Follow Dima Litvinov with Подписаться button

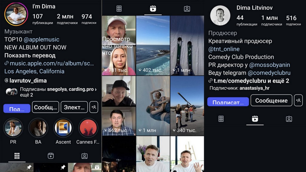(x=228, y=102)
